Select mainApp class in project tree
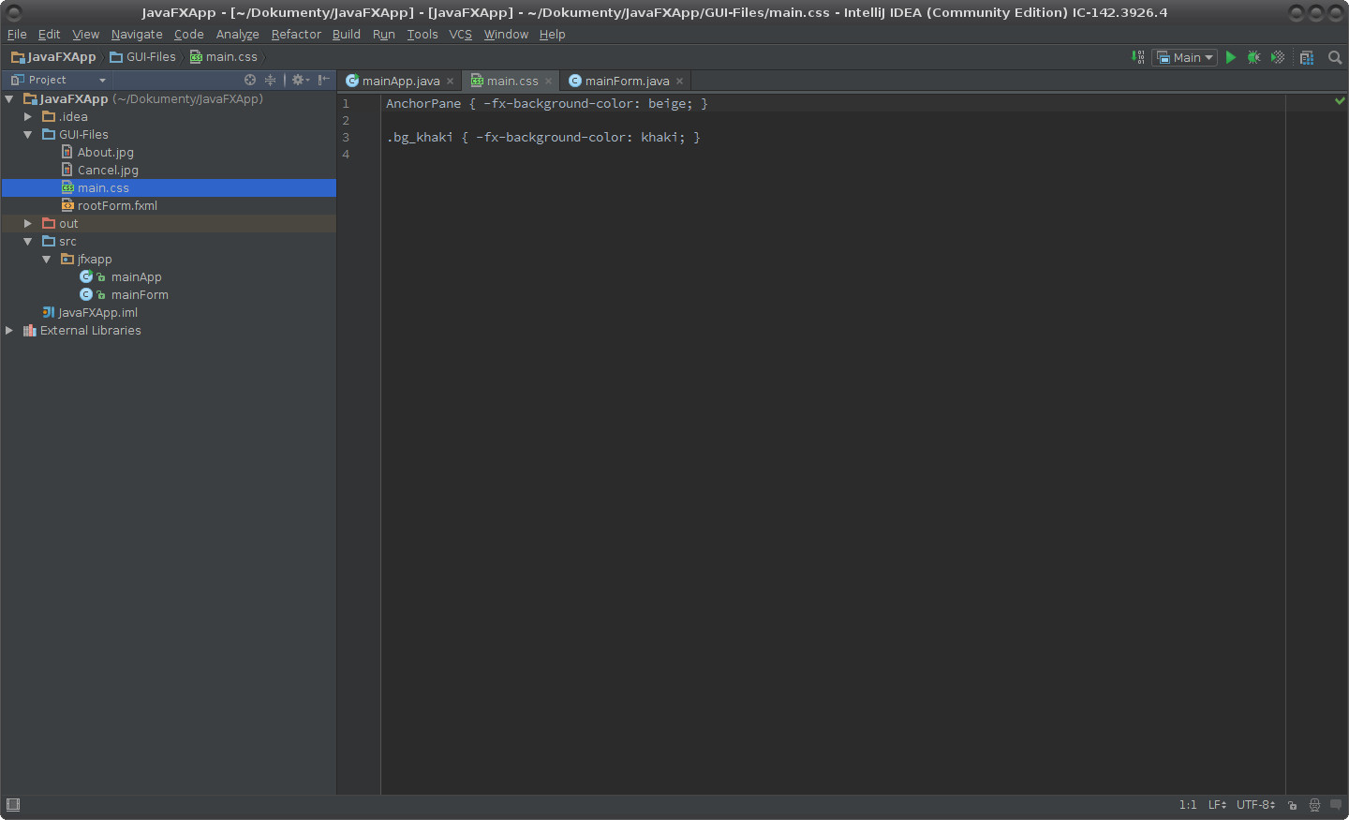This screenshot has height=820, width=1349. (x=136, y=276)
